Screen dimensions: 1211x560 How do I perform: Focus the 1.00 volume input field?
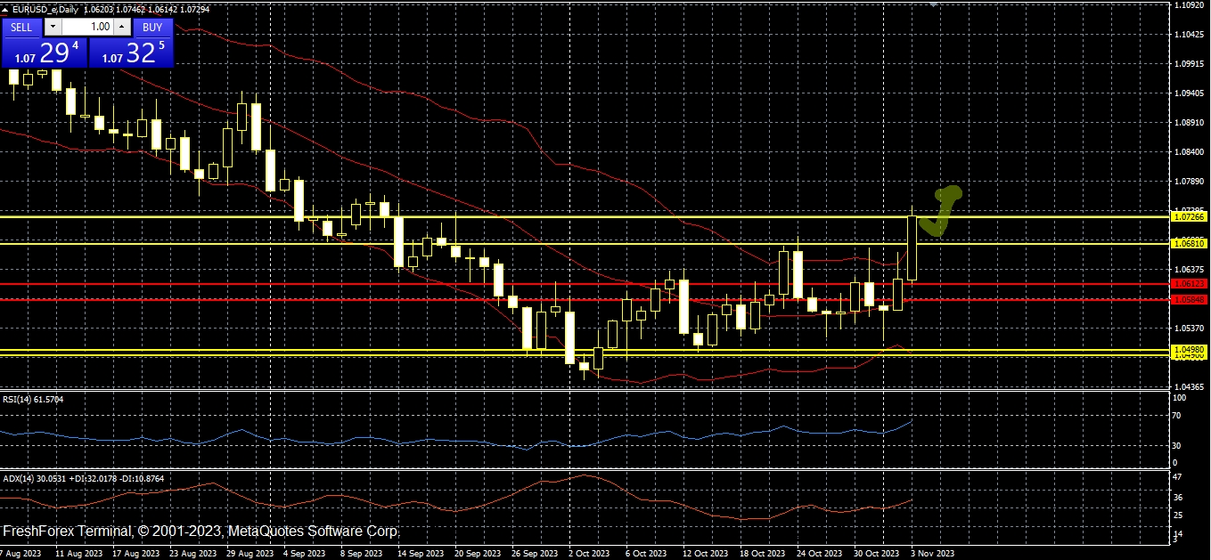click(x=86, y=28)
